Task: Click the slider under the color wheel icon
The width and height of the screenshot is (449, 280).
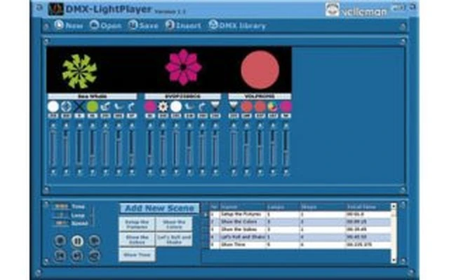Action: click(273, 148)
